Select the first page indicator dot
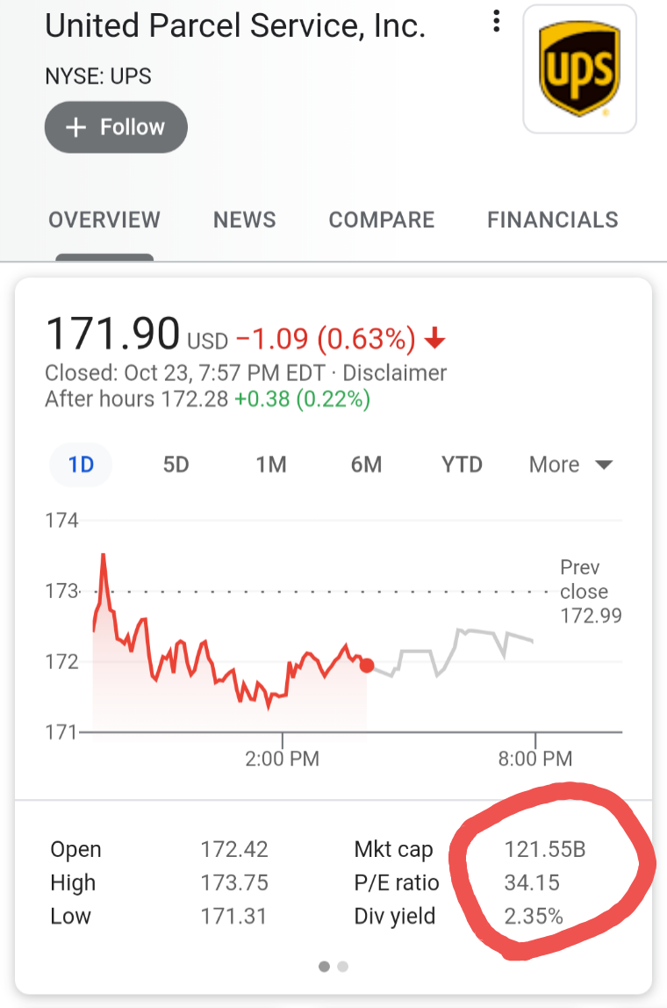 [x=325, y=966]
